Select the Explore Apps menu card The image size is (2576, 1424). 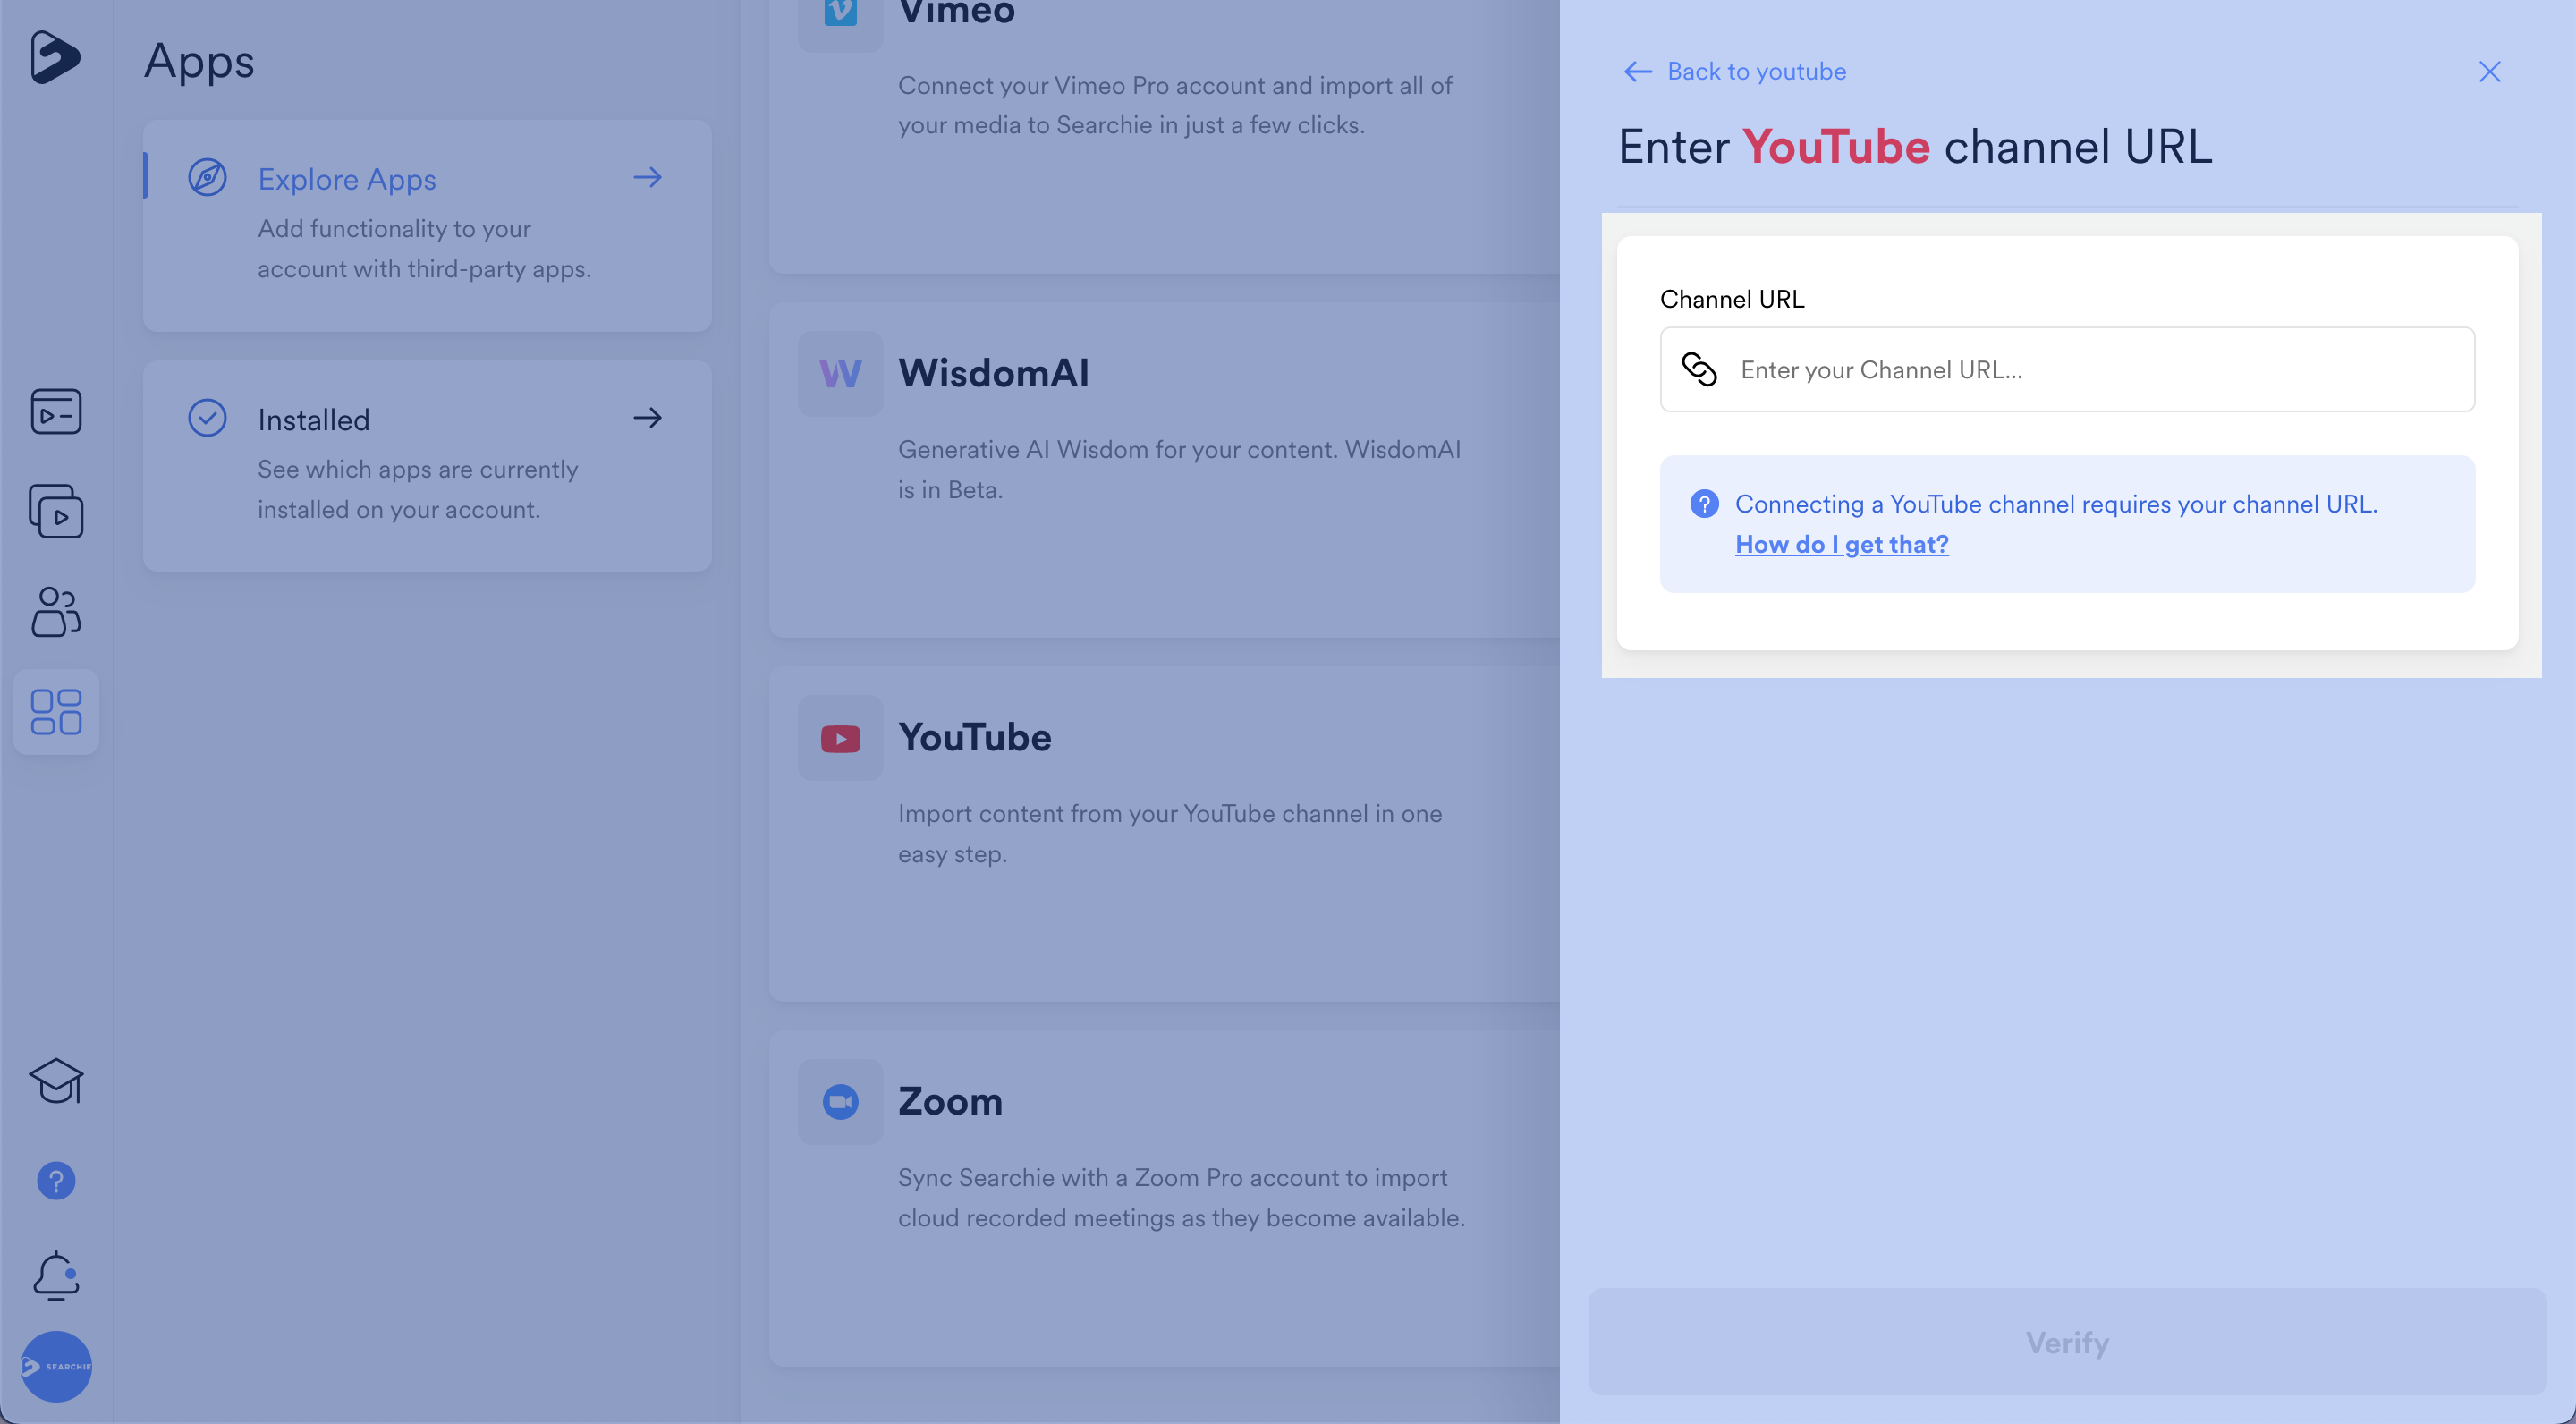[x=427, y=226]
